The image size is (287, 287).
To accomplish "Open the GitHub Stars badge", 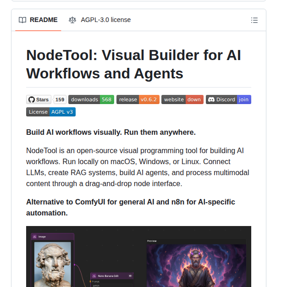I will tap(39, 99).
